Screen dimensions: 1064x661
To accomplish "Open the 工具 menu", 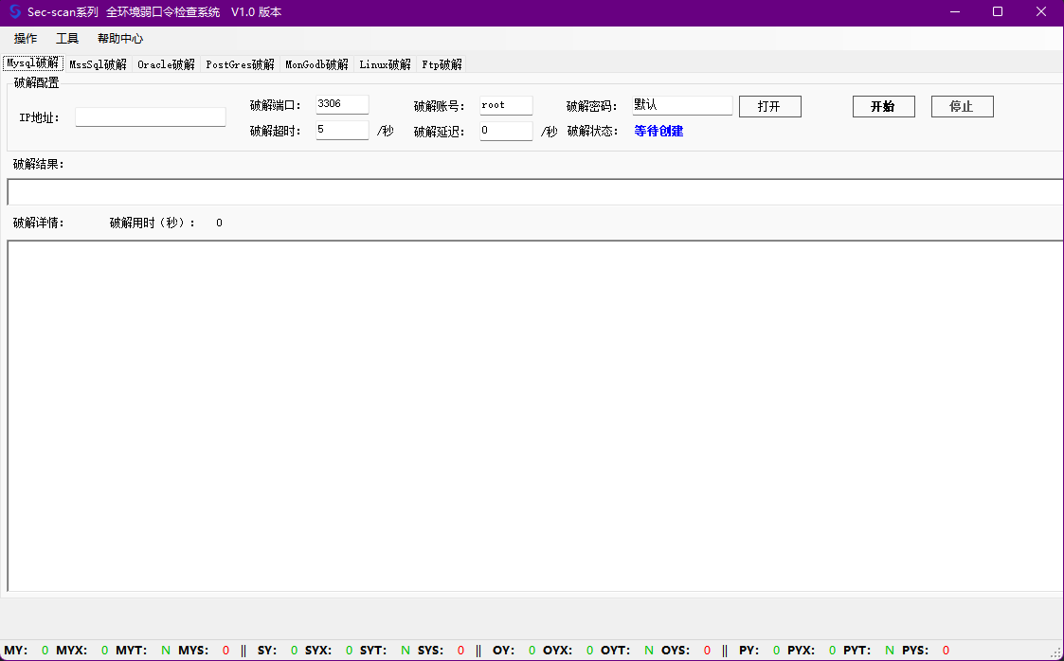I will point(67,39).
